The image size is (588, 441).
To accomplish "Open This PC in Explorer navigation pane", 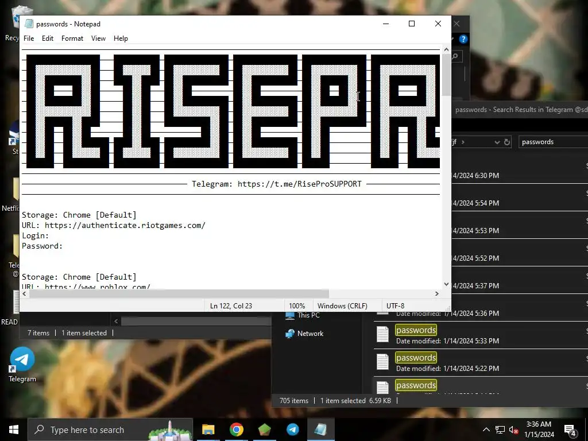I will click(x=303, y=315).
